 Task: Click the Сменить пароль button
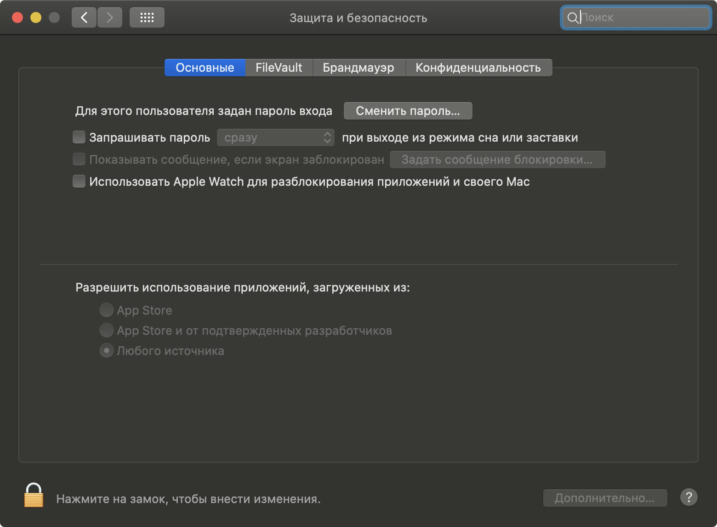point(408,111)
